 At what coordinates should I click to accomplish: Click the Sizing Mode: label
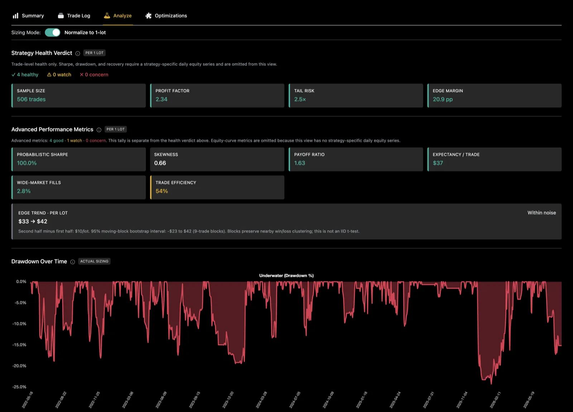coord(26,33)
